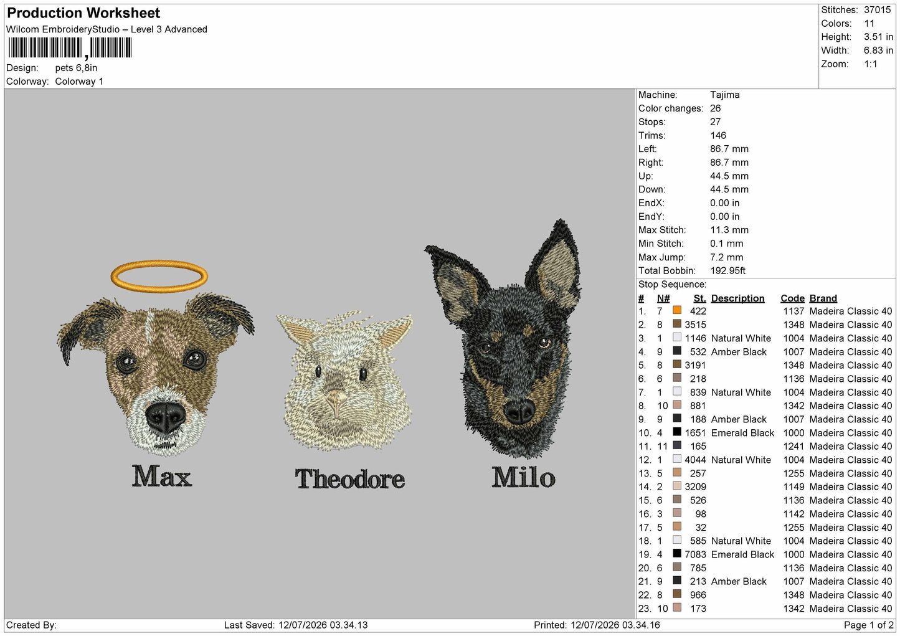This screenshot has height=636, width=900.
Task: Click the "Page 1 of 2" indicator
Action: tap(869, 625)
